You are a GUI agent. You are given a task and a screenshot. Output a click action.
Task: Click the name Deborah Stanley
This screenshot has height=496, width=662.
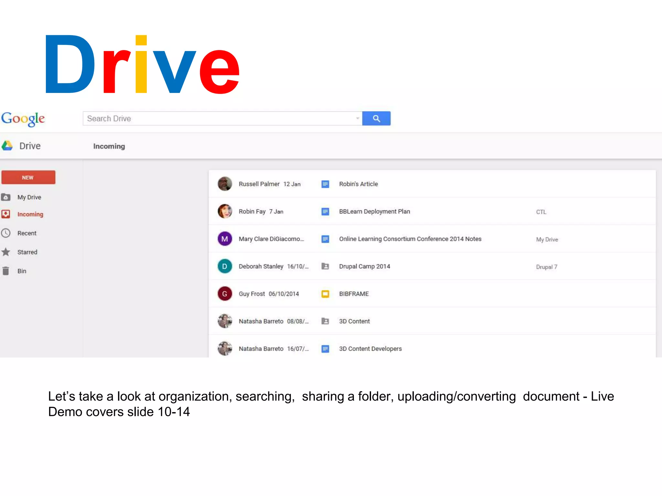(261, 266)
